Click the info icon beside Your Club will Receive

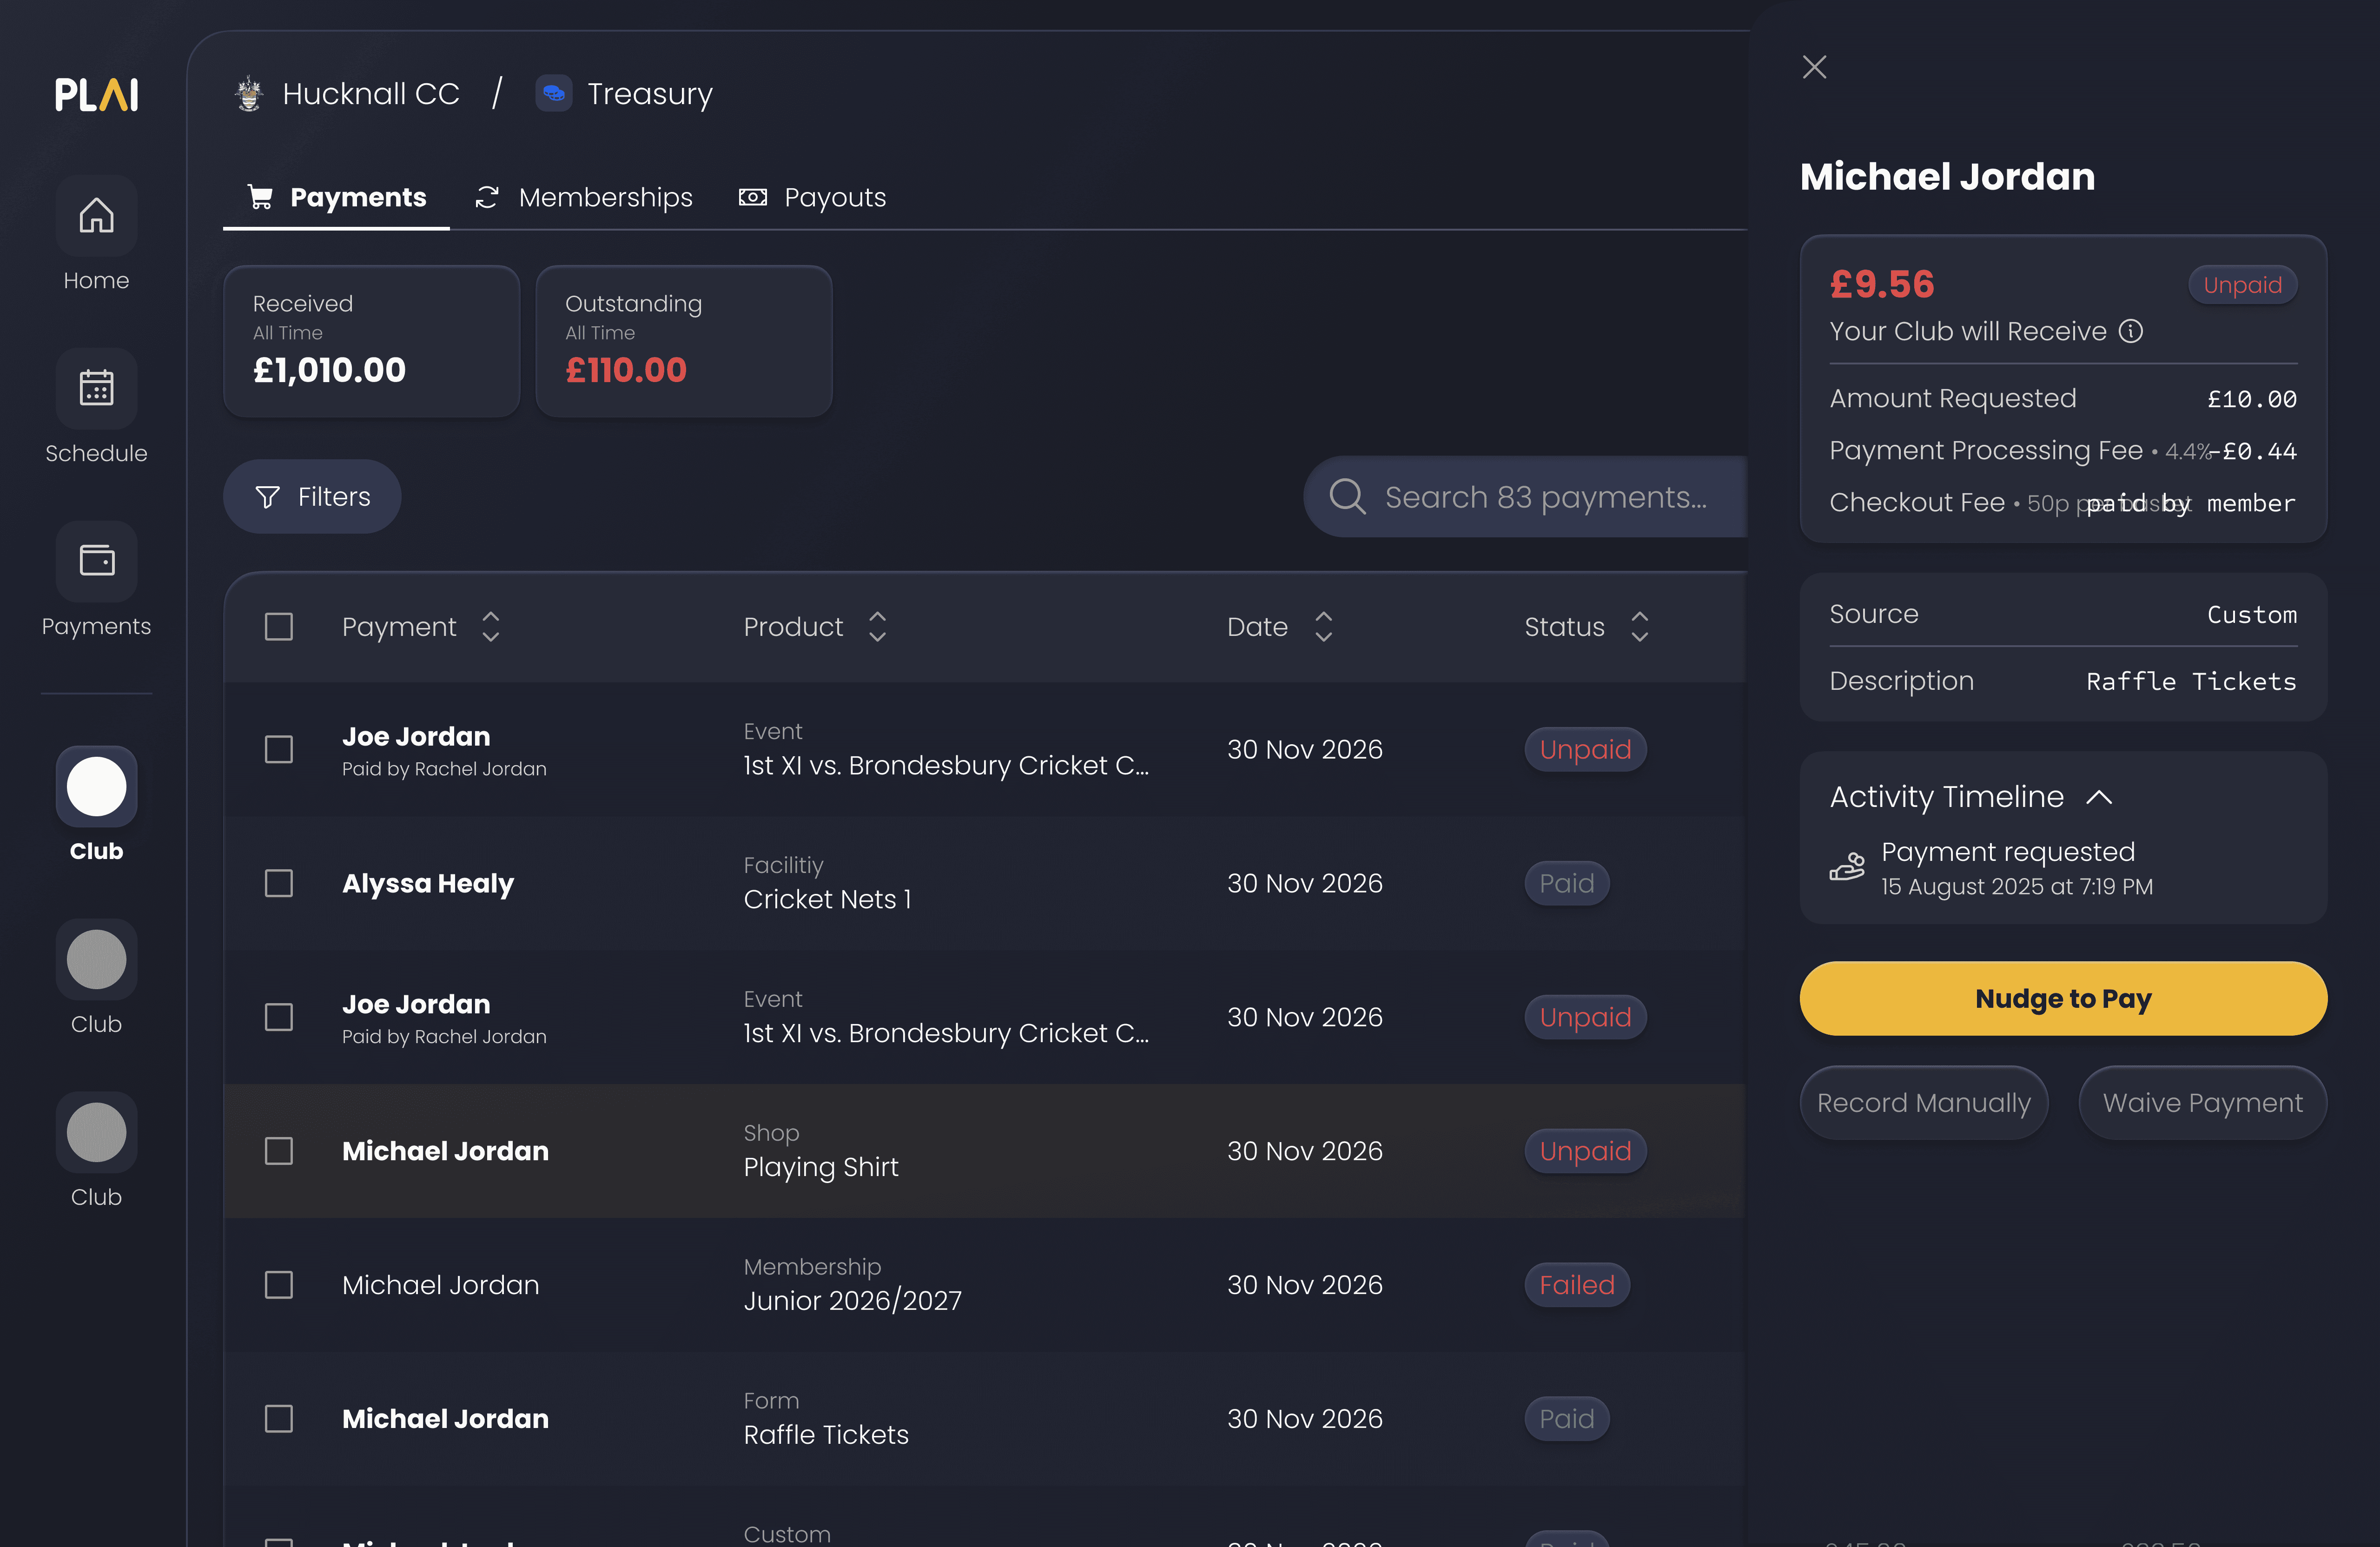2131,331
